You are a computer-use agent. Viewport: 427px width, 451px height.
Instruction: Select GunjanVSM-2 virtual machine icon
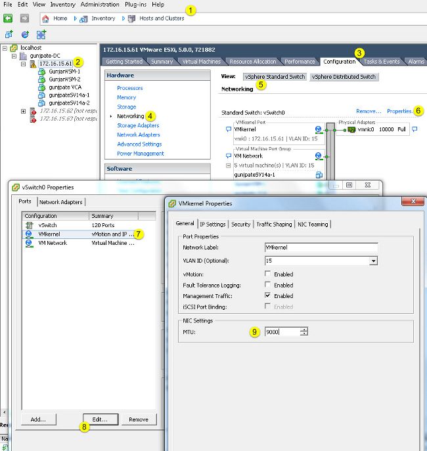click(x=42, y=79)
